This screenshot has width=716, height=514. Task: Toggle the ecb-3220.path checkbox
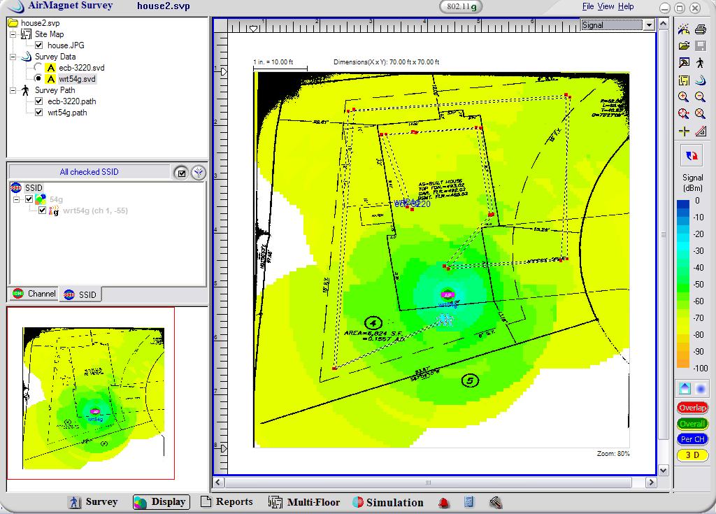[39, 101]
